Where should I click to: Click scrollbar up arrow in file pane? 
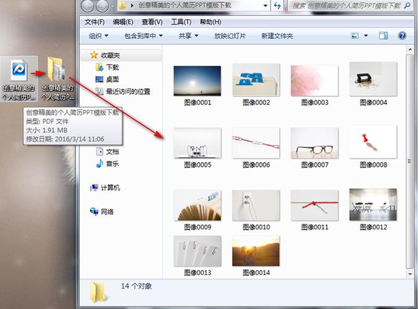(x=410, y=49)
